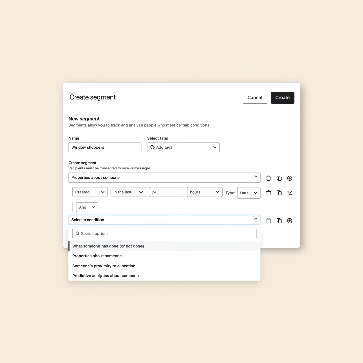Select Someone's proximity to a location
The height and width of the screenshot is (363, 363).
(x=104, y=266)
